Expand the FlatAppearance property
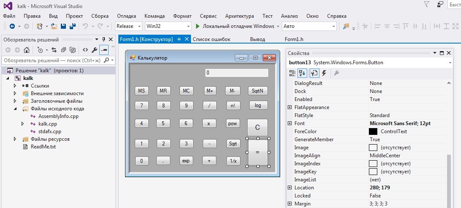This screenshot has height=208, width=461. [289, 107]
